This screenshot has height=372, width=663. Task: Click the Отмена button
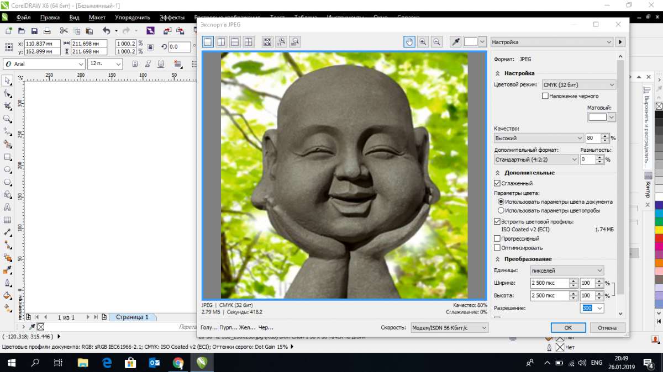(607, 327)
